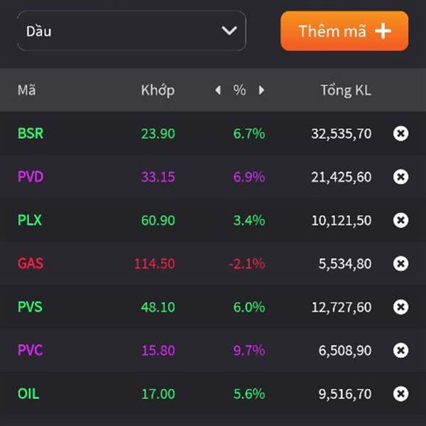Switch % column with right arrow
The width and height of the screenshot is (426, 426).
261,90
